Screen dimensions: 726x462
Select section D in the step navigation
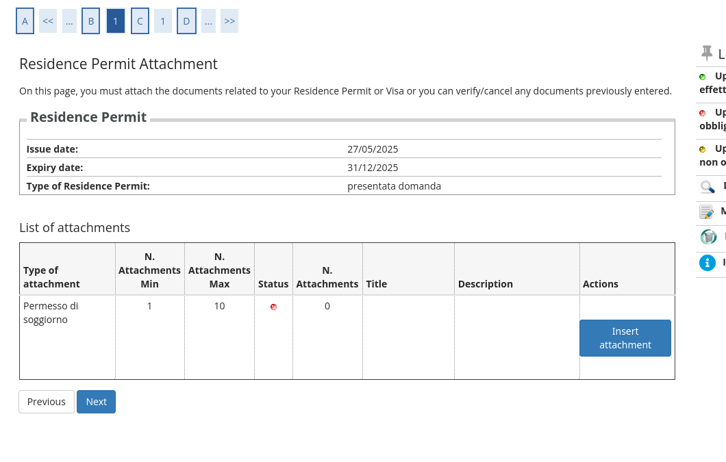click(x=186, y=21)
